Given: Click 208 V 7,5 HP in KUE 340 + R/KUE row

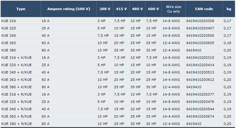Looking at the screenshot, I should (x=103, y=109).
